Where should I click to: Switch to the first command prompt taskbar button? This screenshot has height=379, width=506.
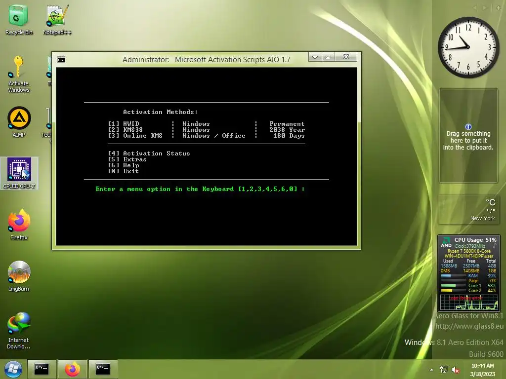[x=42, y=369]
